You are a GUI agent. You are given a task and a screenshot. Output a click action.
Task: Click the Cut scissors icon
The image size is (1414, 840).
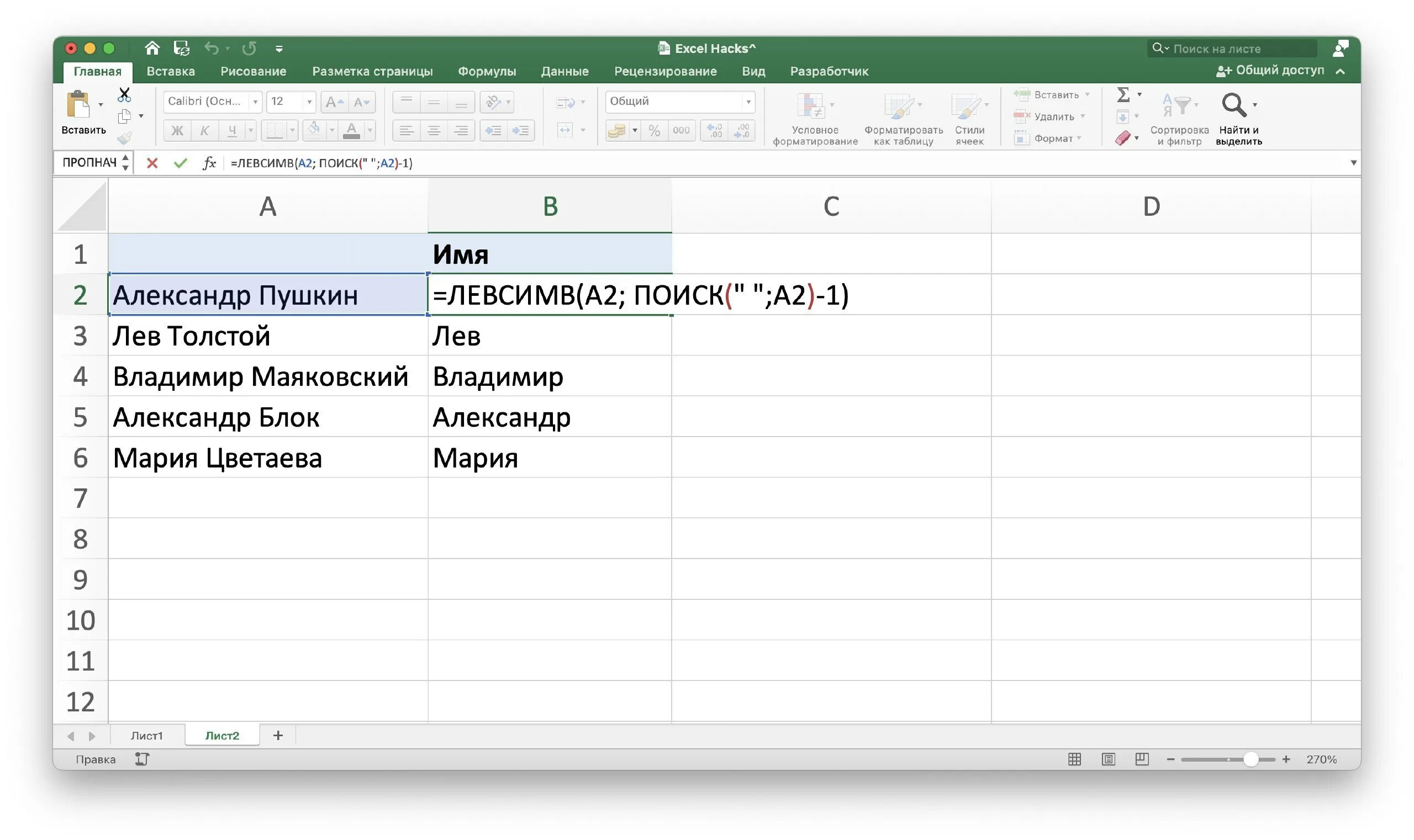[124, 94]
